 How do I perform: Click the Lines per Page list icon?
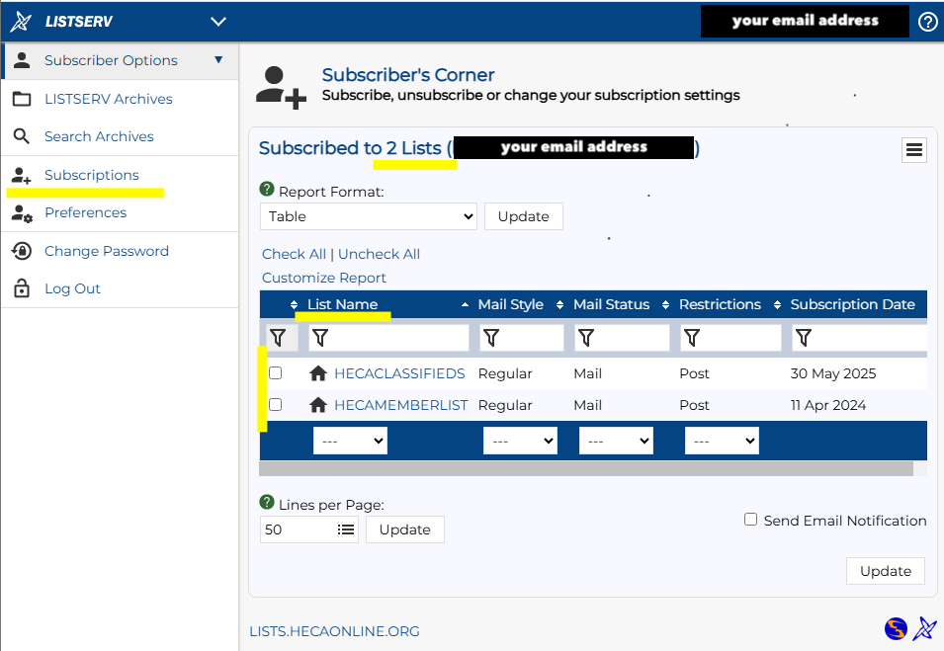coord(346,529)
